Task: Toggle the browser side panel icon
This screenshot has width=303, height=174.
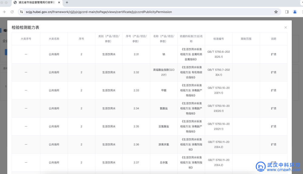Action: pos(287,12)
